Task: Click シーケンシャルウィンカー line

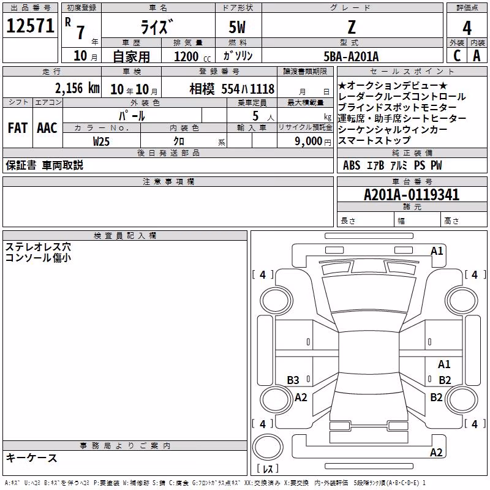Action: click(393, 129)
